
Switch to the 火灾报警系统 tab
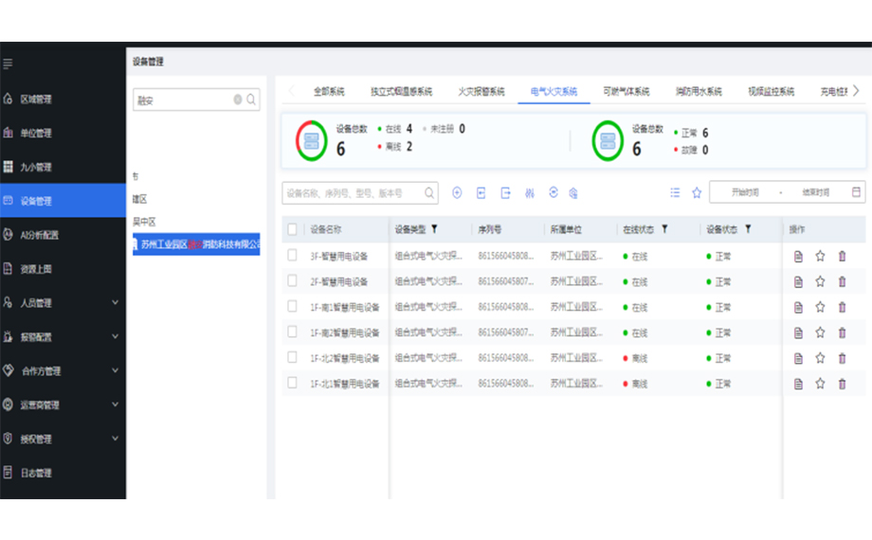[x=481, y=92]
